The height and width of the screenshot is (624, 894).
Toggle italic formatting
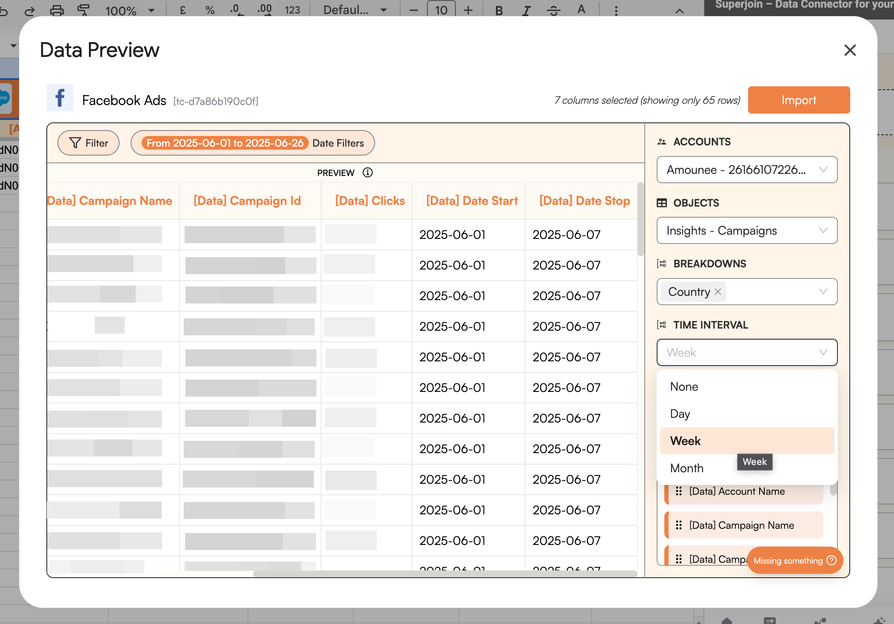click(x=526, y=10)
